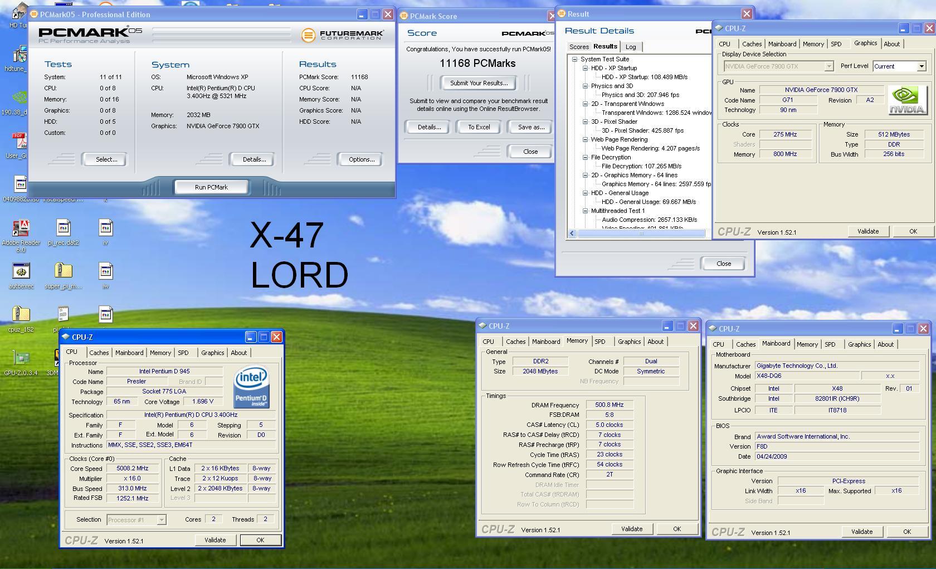The height and width of the screenshot is (569, 936).
Task: Click the Futuremark Corporation logo
Action: (x=343, y=35)
